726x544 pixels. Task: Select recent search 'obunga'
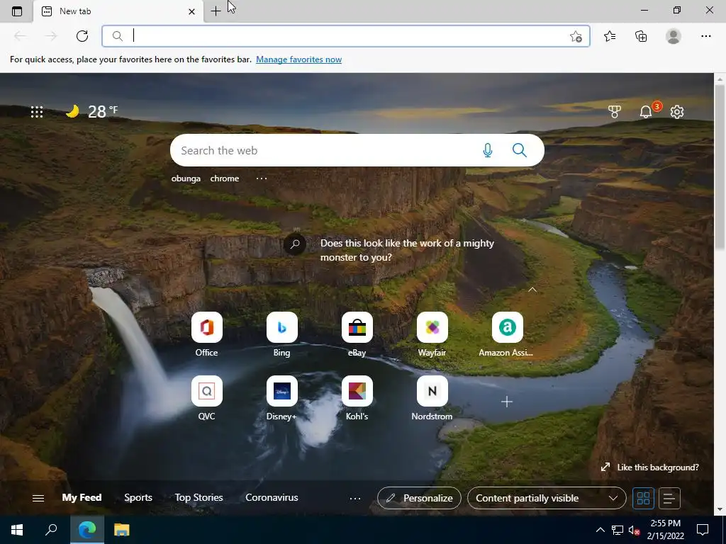pos(186,178)
